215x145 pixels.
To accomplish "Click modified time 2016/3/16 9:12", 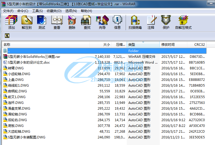I will [173, 120].
